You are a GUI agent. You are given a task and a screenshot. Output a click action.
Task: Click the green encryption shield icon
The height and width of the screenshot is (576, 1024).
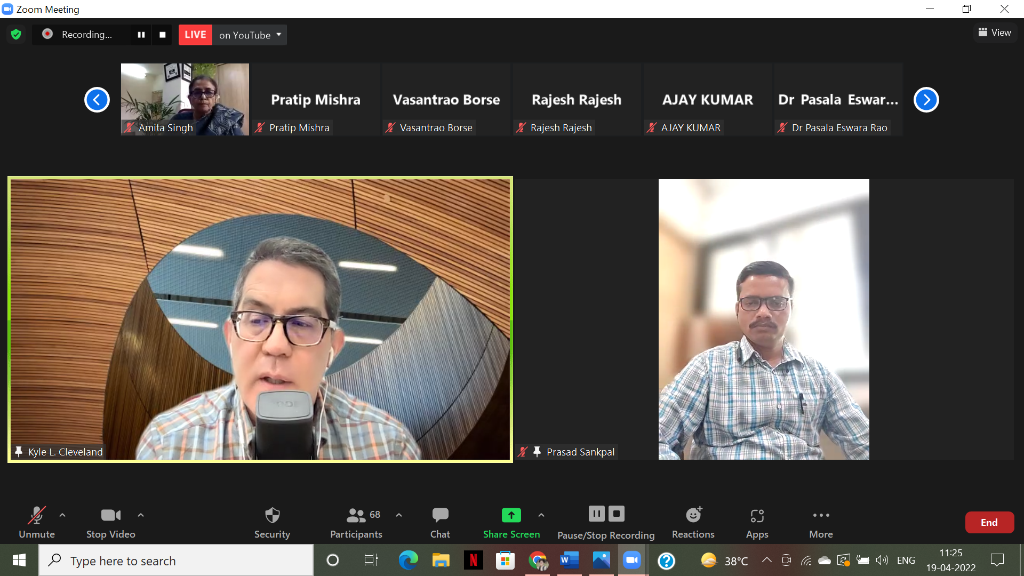coord(16,35)
